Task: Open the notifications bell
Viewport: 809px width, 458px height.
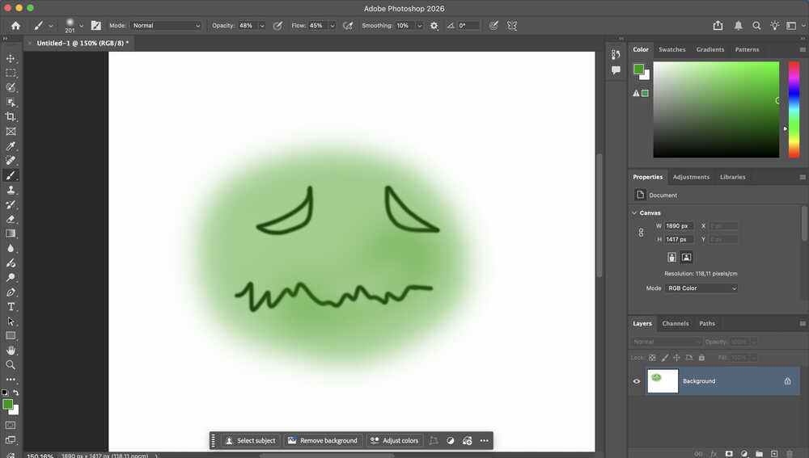Action: coord(739,25)
